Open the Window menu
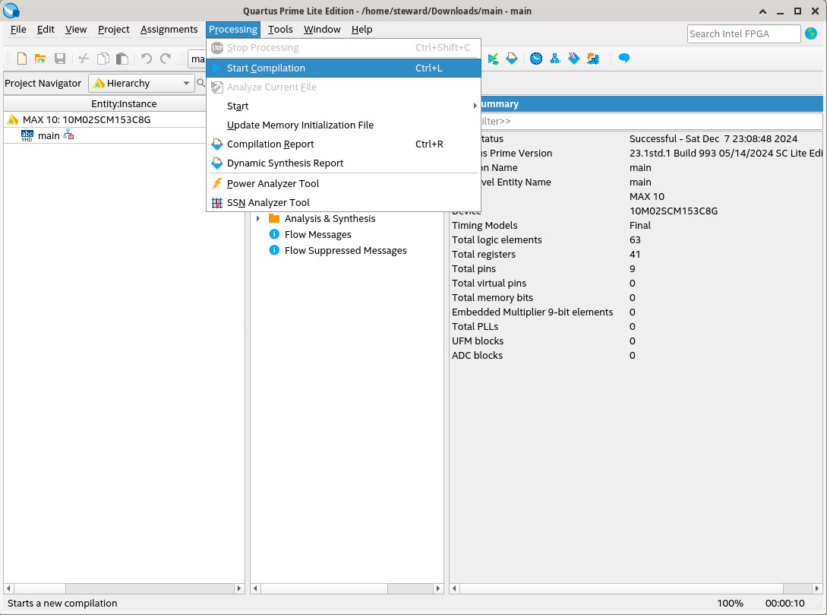Screen dimensions: 827x615 pos(322,30)
